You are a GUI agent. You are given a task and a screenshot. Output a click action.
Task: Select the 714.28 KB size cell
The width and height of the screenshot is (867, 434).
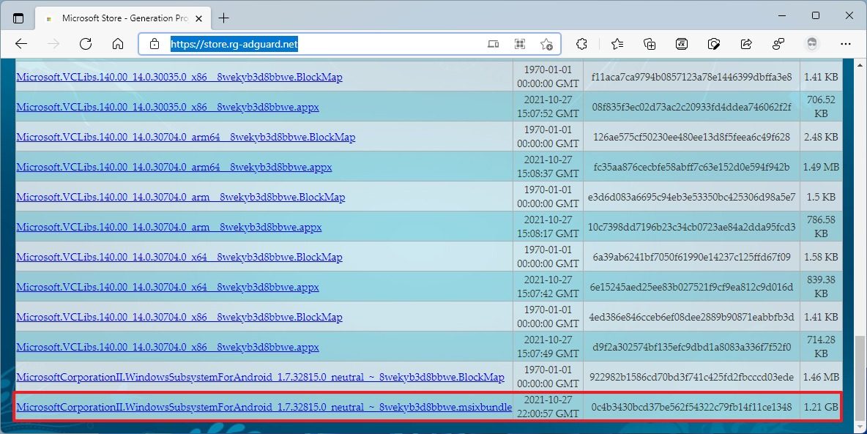[x=821, y=347]
